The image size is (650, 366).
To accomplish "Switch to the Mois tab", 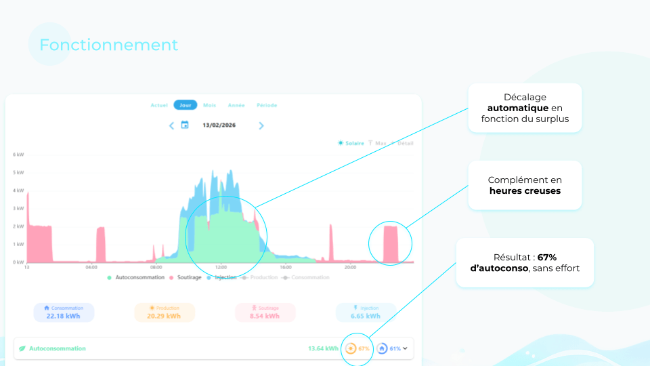I will tap(210, 105).
